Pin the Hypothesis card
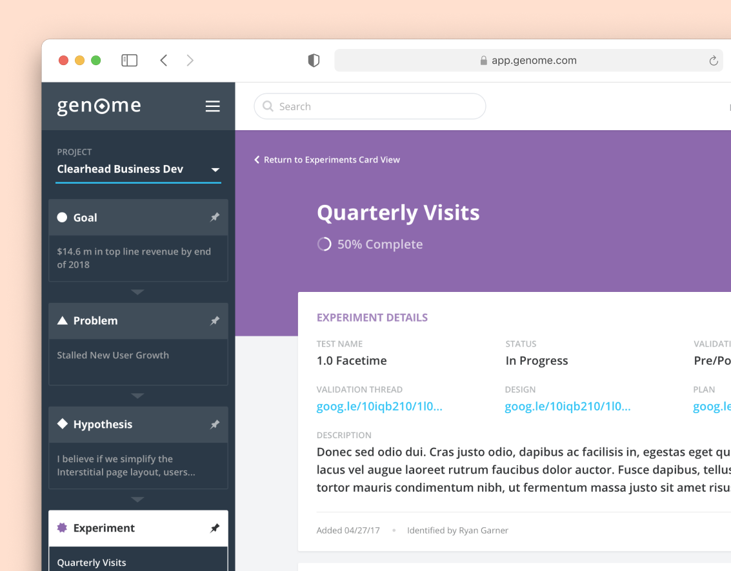The width and height of the screenshot is (731, 571). click(214, 424)
